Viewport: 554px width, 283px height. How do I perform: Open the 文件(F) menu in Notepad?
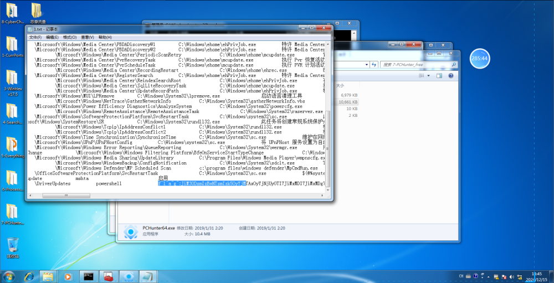pyautogui.click(x=35, y=37)
